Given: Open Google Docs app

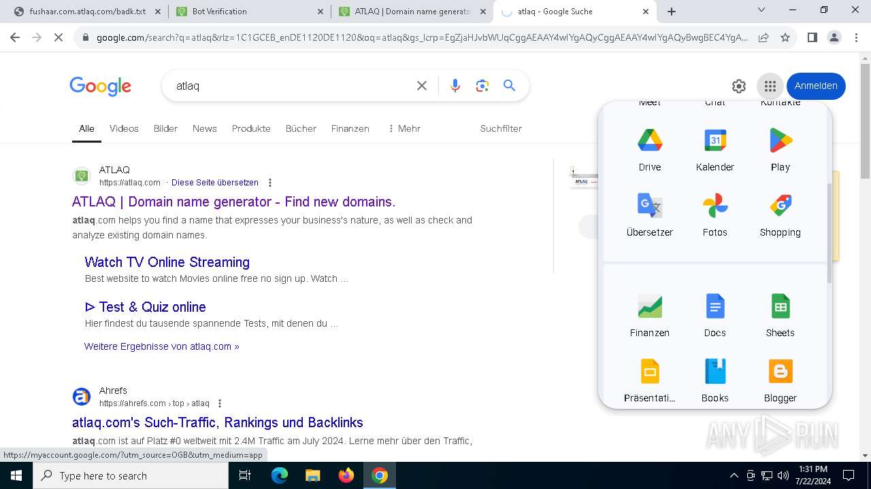Looking at the screenshot, I should tap(715, 315).
